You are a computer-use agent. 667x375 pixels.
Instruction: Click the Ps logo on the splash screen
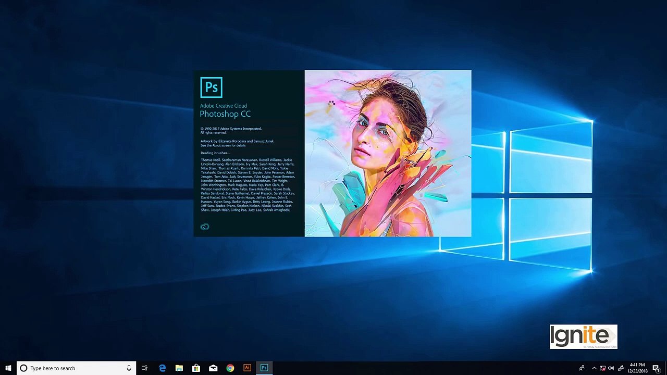click(x=211, y=87)
